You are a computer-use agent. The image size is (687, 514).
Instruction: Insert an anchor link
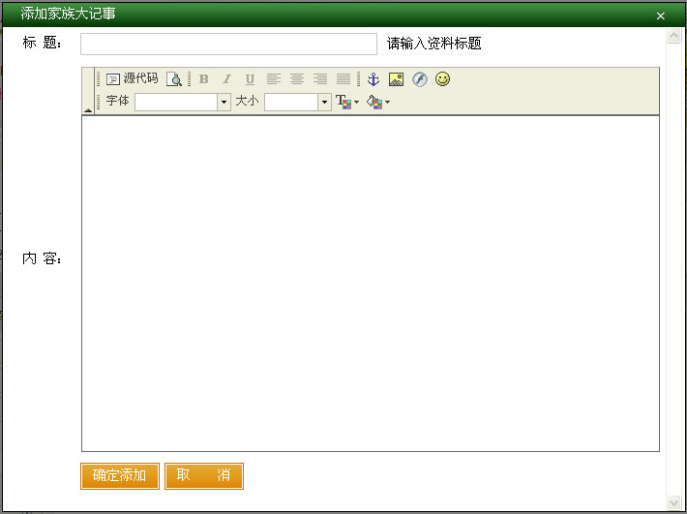373,79
